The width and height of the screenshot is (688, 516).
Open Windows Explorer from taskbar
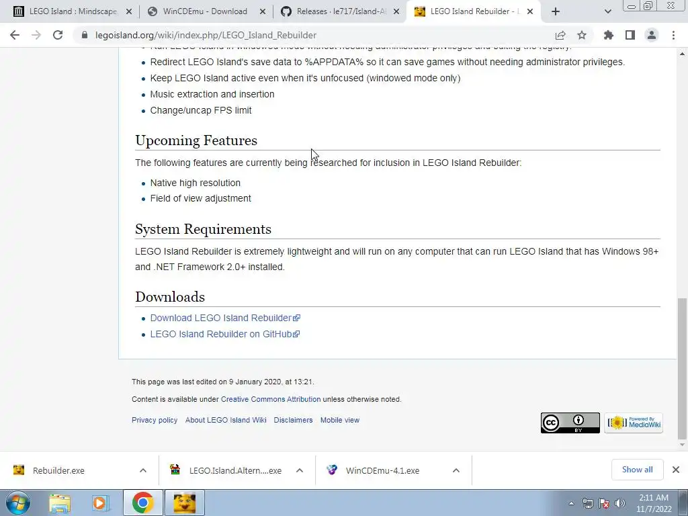[x=60, y=503]
